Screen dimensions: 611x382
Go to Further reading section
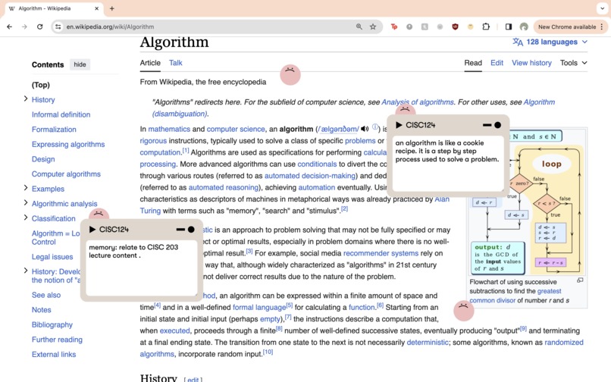(57, 340)
